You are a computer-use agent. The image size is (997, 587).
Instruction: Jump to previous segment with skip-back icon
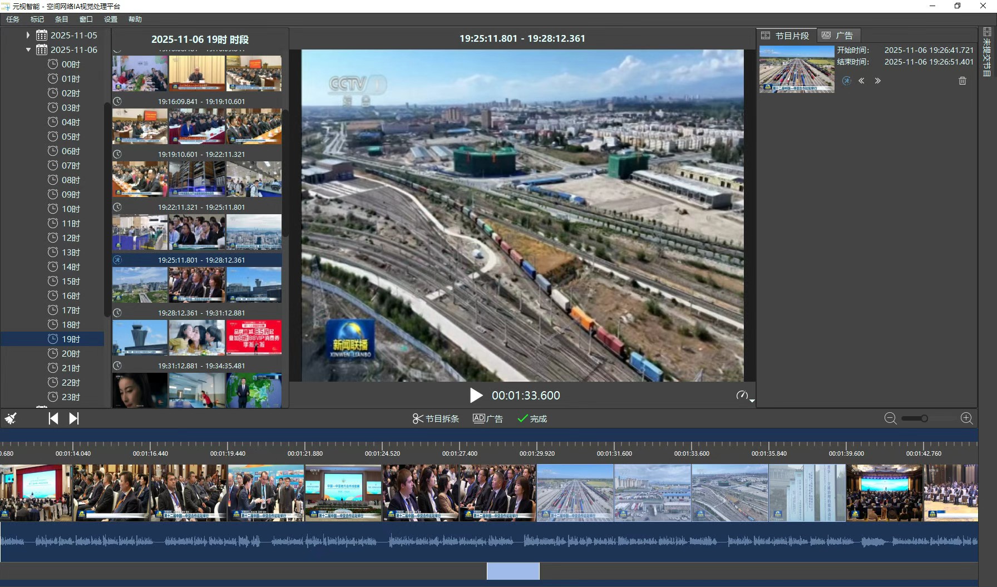(x=53, y=418)
